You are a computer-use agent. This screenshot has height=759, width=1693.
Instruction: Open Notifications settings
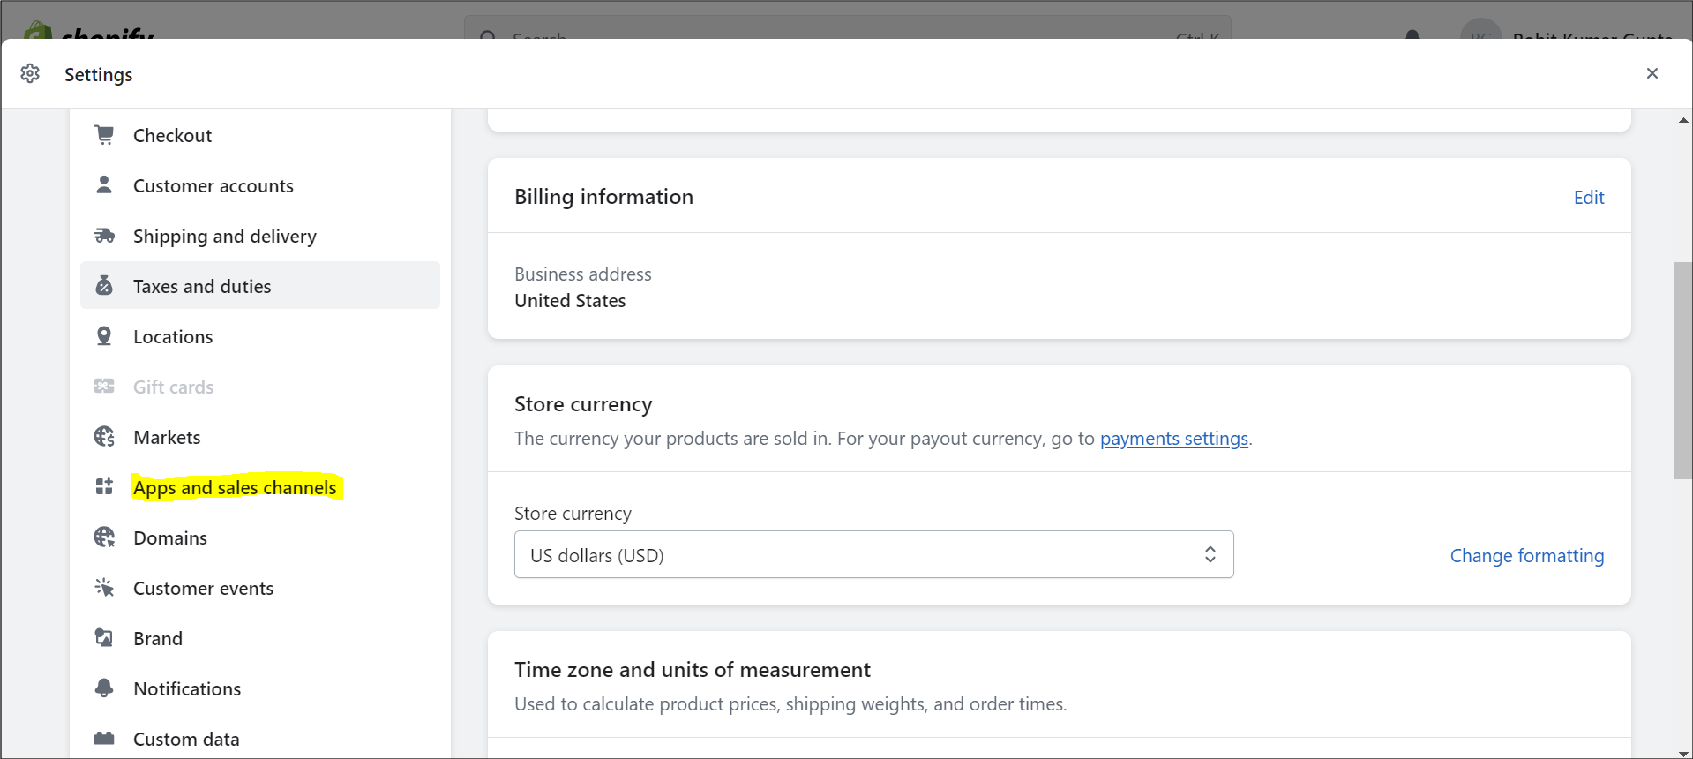pos(260,688)
